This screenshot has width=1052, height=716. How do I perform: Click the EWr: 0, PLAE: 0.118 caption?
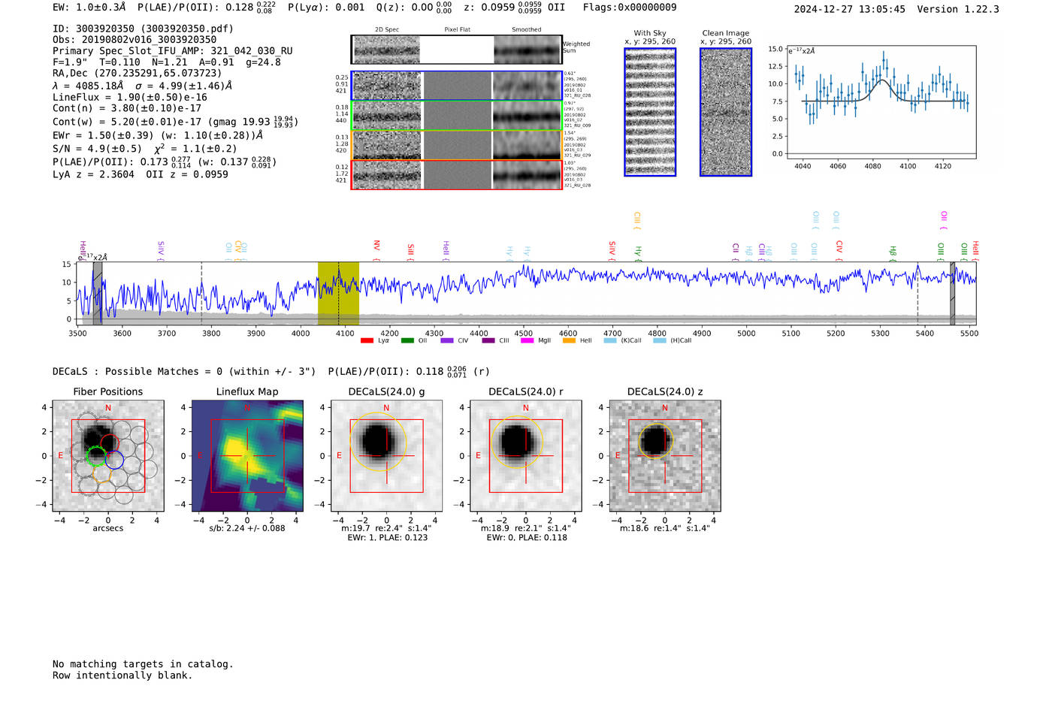(x=526, y=538)
